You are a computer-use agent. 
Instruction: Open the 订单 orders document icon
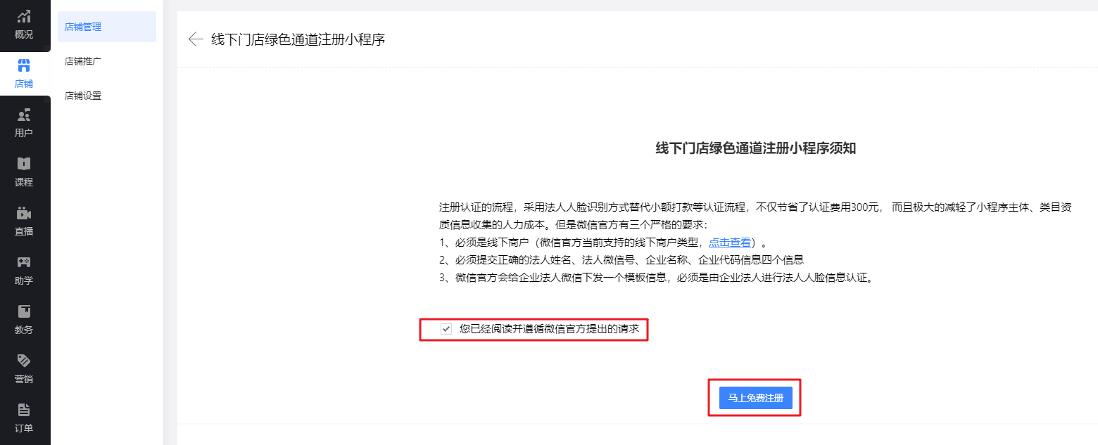pyautogui.click(x=24, y=410)
